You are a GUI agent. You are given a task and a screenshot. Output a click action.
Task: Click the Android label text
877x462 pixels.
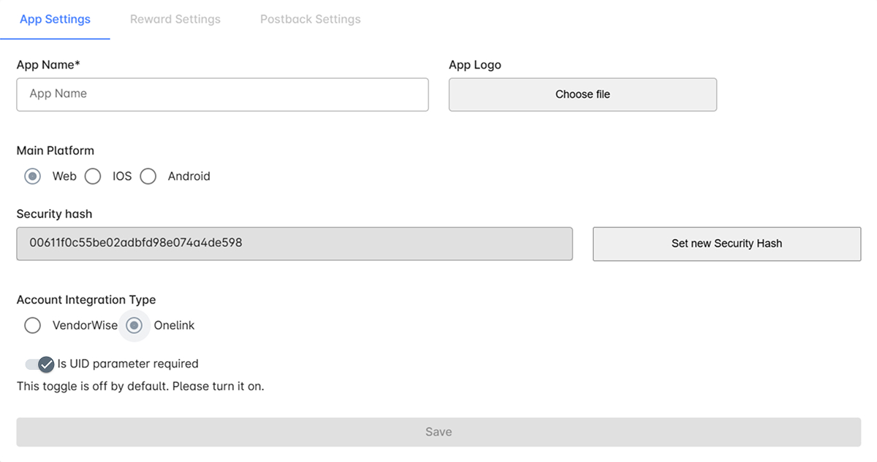[x=189, y=176]
